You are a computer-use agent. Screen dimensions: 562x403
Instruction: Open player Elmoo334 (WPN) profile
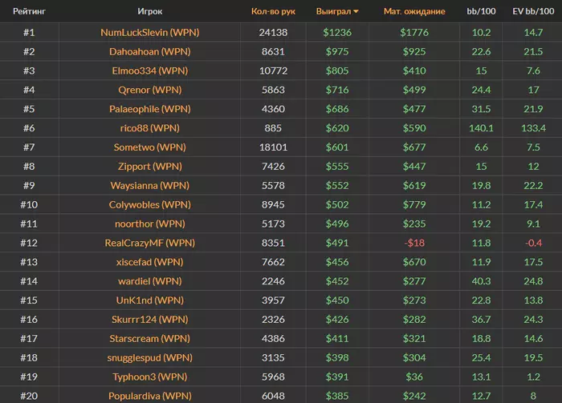click(x=150, y=71)
